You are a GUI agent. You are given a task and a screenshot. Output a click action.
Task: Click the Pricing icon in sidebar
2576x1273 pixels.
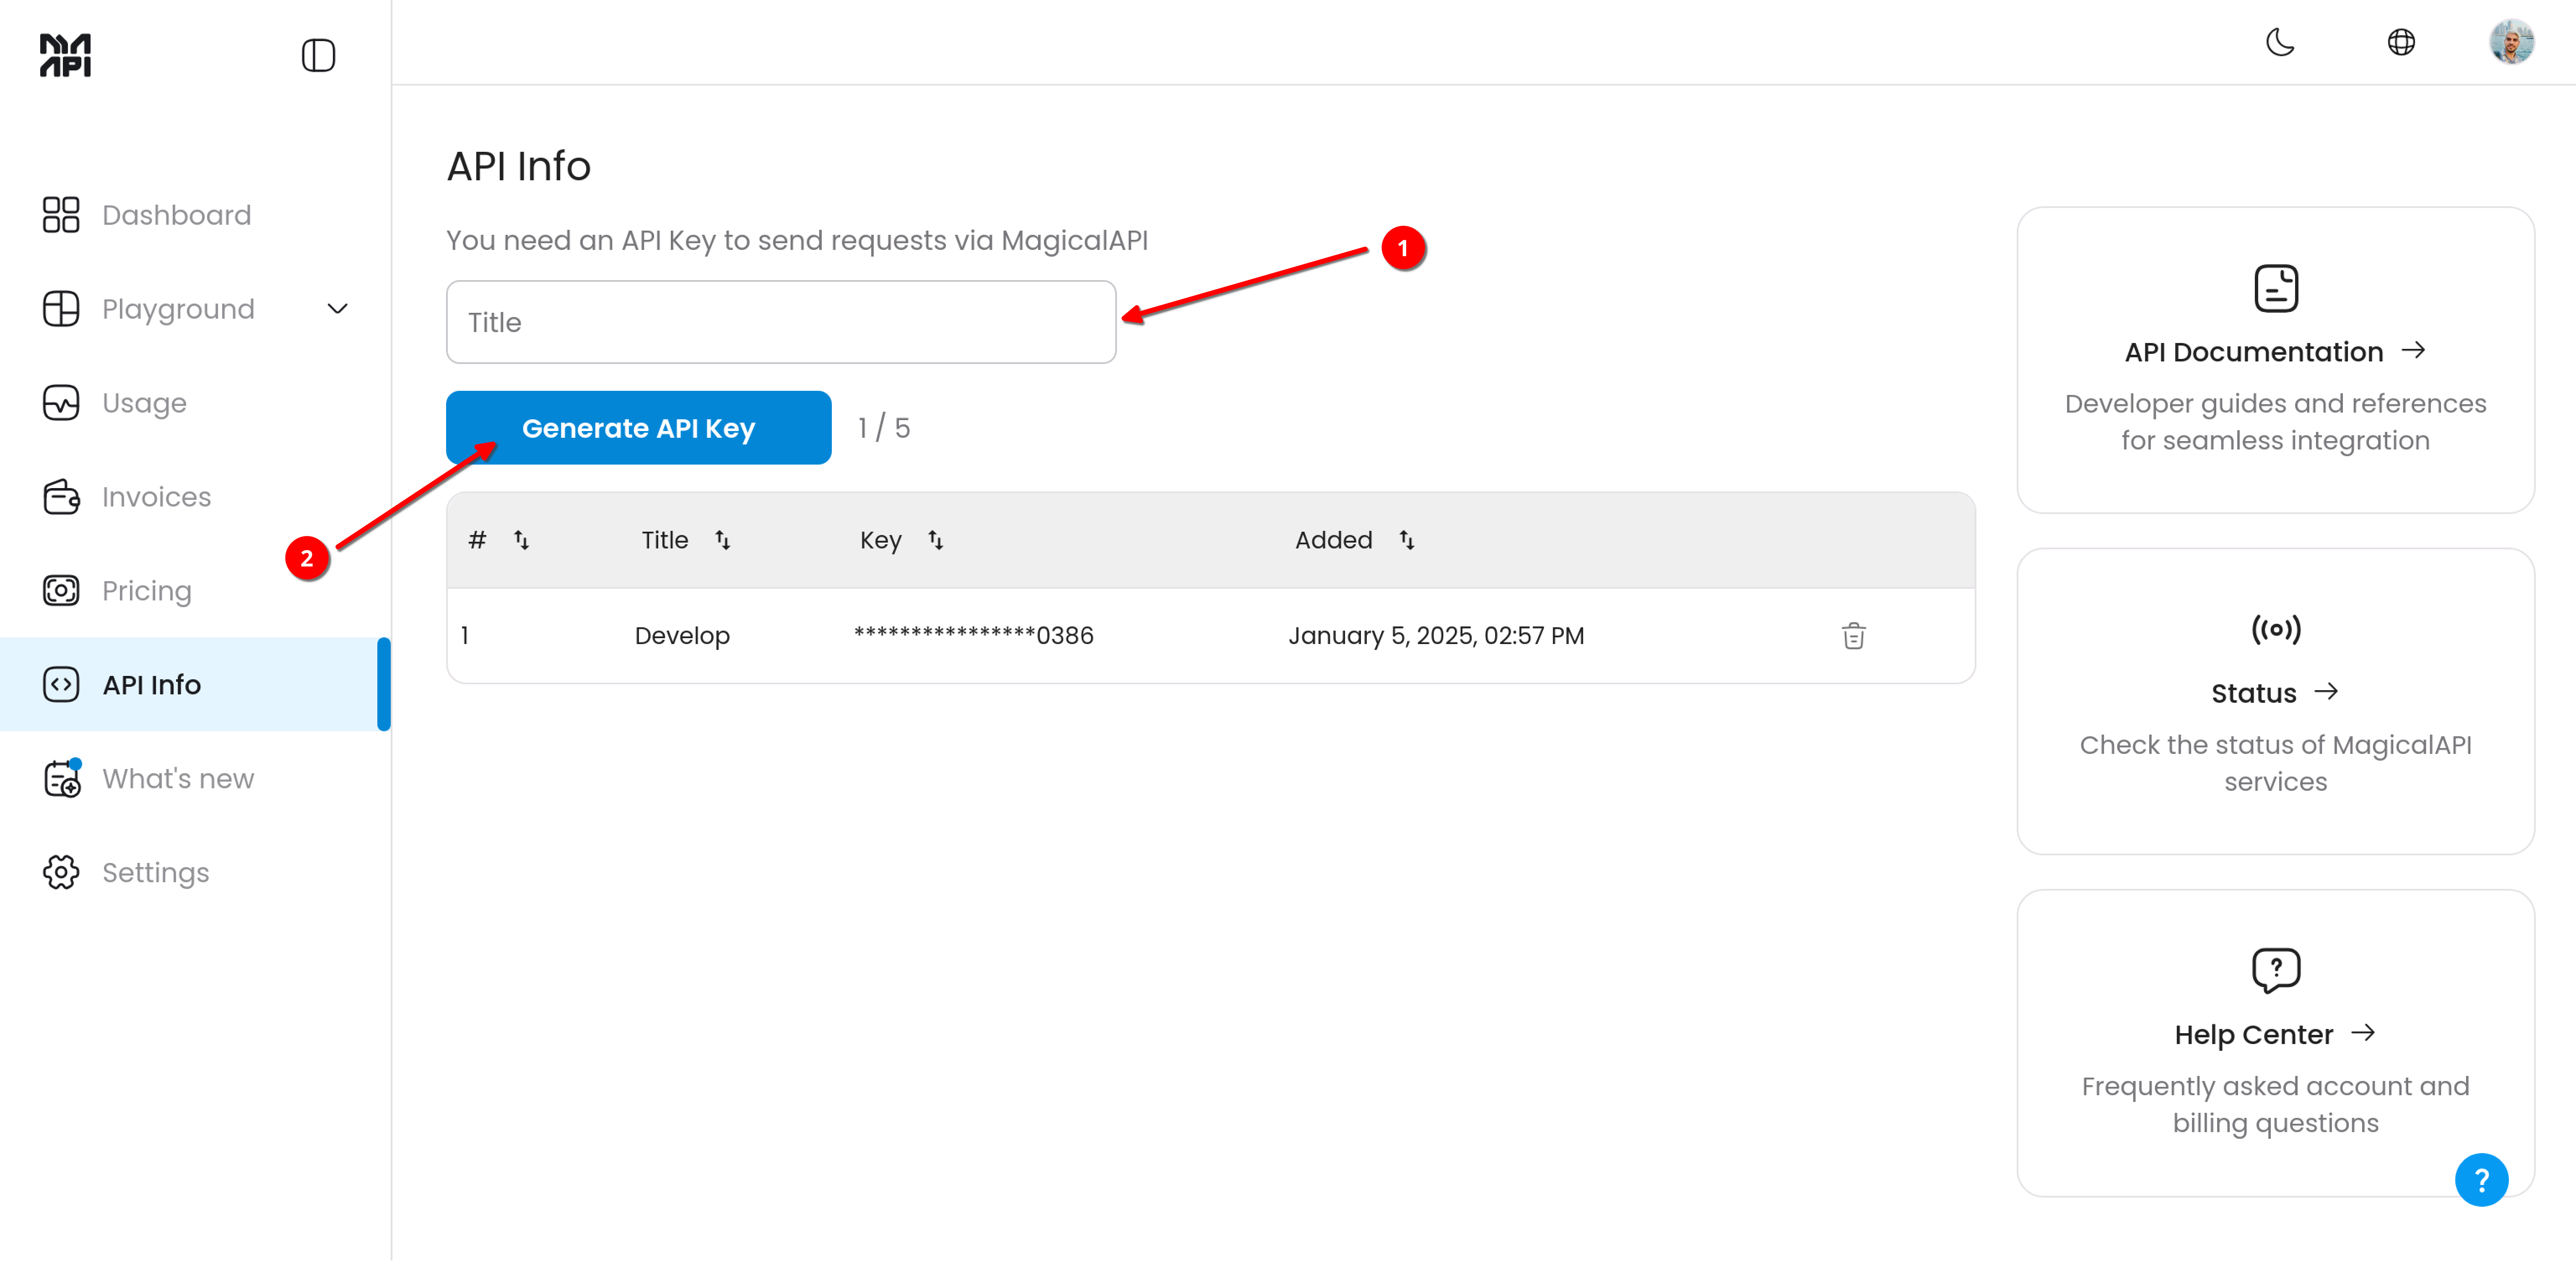click(61, 591)
